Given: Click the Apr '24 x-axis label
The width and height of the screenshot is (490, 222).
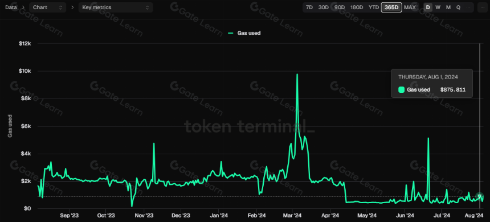Looking at the screenshot, I should [x=330, y=215].
